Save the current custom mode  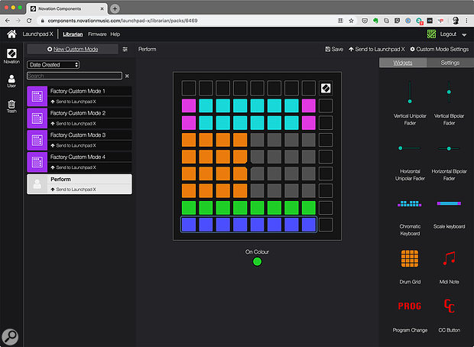click(x=334, y=49)
